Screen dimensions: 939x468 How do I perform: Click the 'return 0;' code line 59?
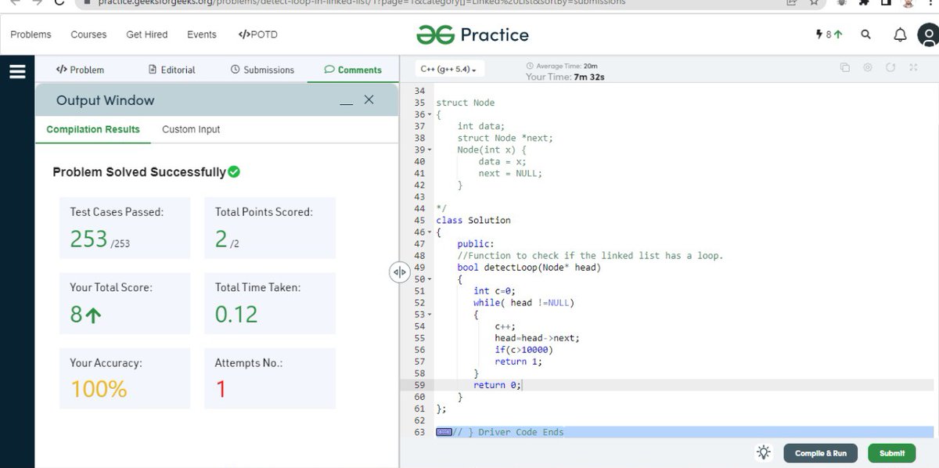(498, 385)
